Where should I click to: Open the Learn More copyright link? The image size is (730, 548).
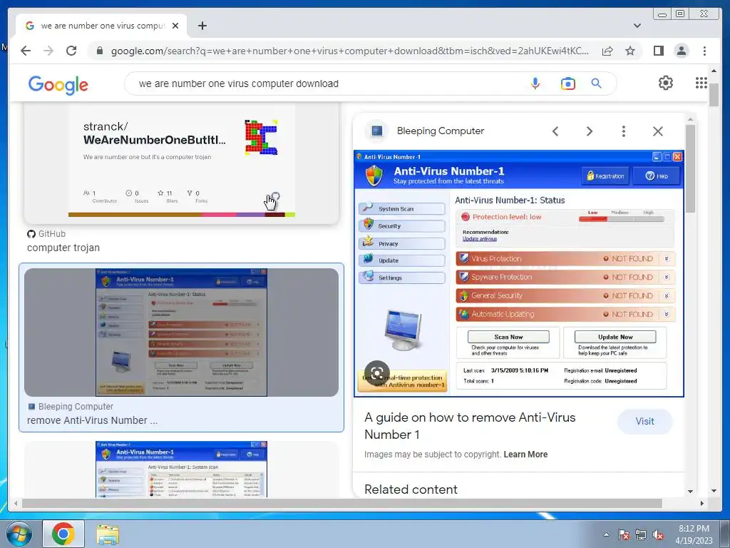pos(525,455)
